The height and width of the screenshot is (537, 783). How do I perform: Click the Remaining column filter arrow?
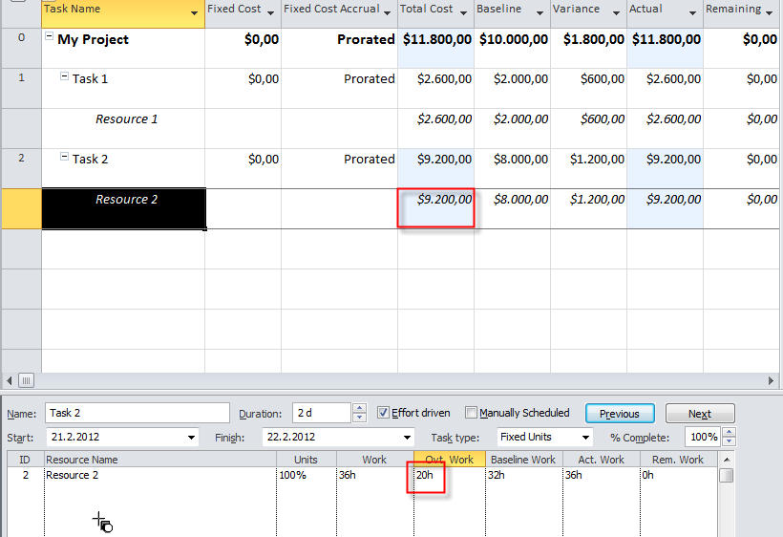coord(771,12)
